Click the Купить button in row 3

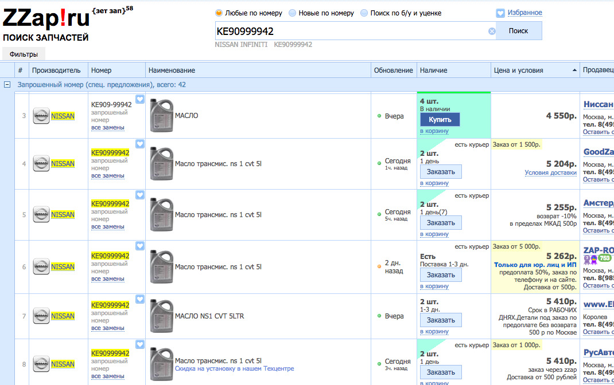point(440,120)
